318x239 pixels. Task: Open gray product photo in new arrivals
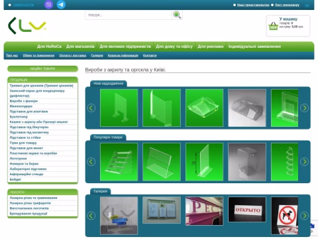247,108
